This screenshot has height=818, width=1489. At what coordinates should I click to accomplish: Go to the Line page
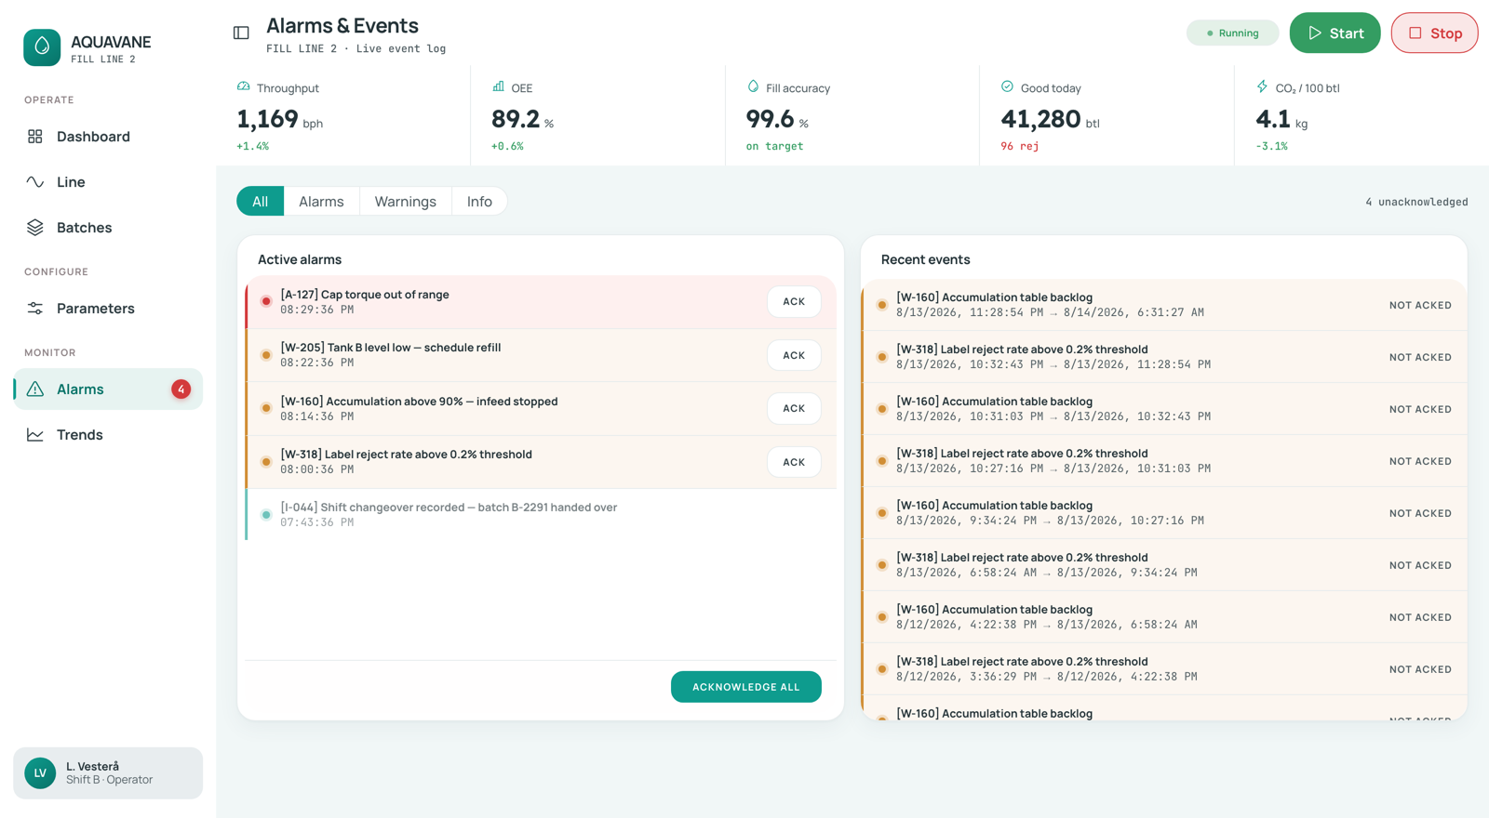pos(108,182)
